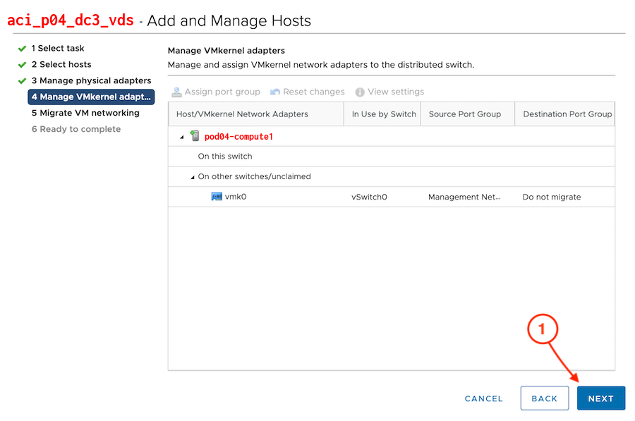Screen dimensions: 635x421
Task: Collapse the pod04-compute1 host tree node
Action: point(182,137)
